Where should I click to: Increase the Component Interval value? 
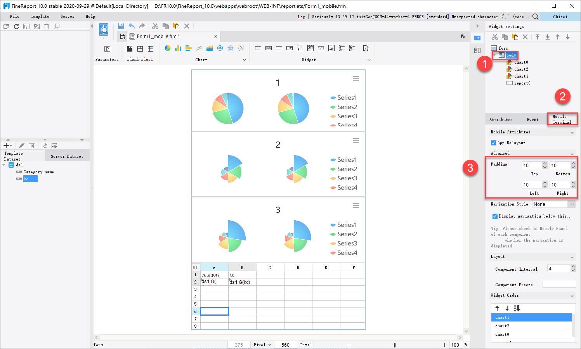click(573, 267)
